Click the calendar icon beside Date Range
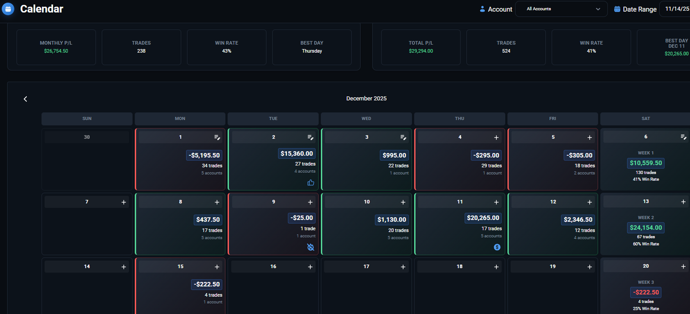The image size is (690, 314). point(617,9)
